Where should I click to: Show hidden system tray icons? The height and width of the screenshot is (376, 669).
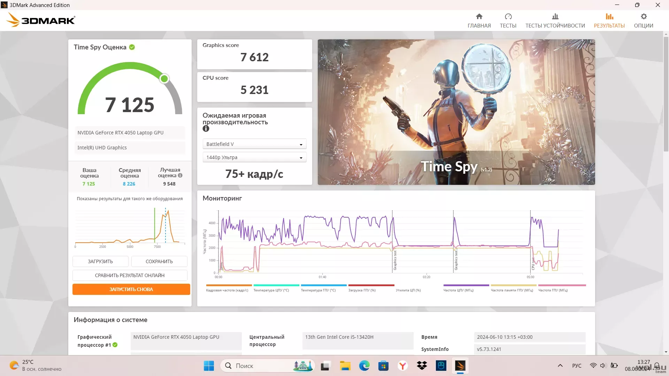560,366
